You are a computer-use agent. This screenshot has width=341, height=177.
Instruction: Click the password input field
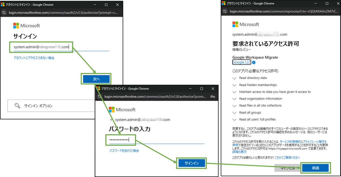pos(157,140)
